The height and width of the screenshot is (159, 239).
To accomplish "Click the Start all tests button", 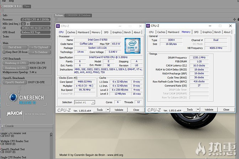I will pos(15,47).
